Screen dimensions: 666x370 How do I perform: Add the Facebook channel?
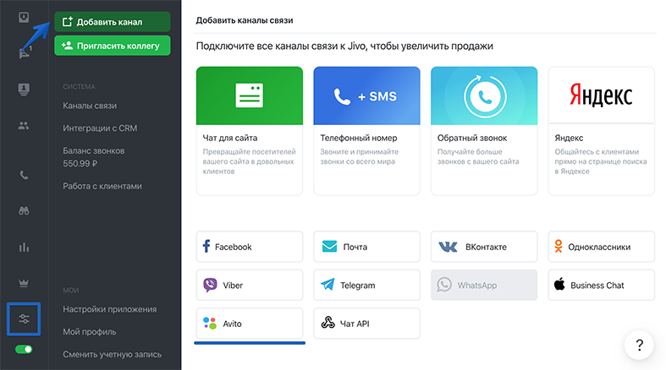coord(250,247)
